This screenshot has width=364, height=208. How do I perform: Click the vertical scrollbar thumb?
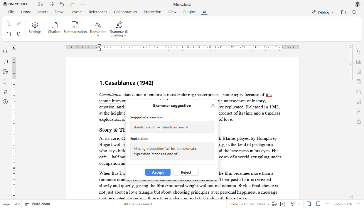(x=350, y=64)
